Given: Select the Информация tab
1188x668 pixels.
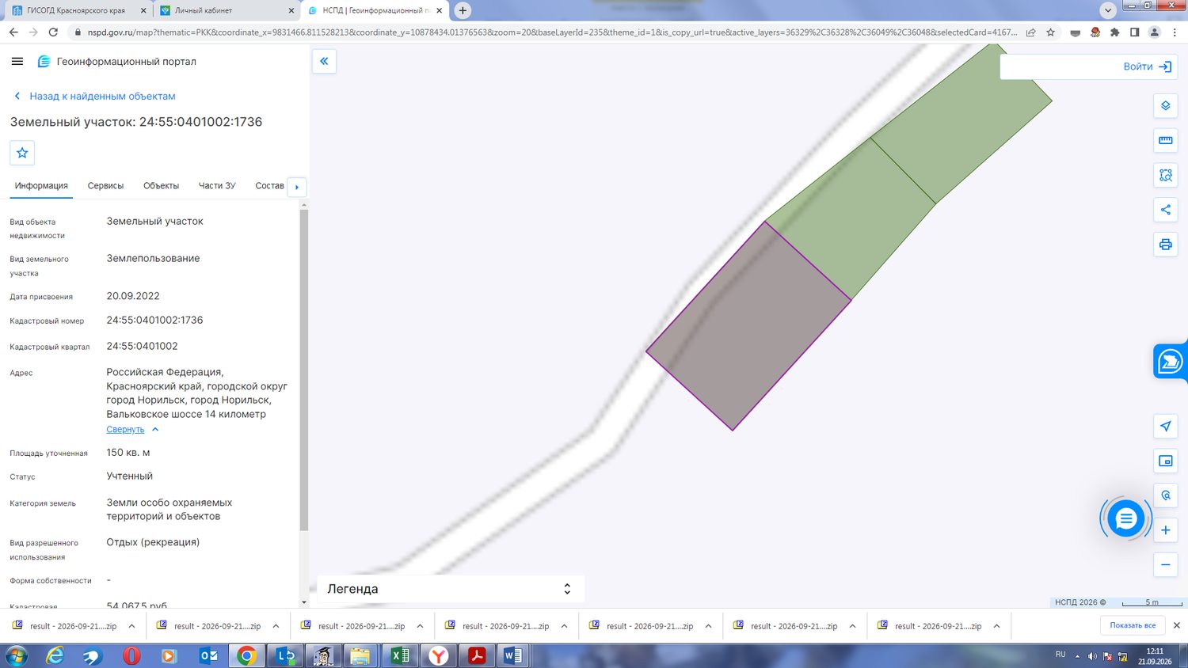Looking at the screenshot, I should pyautogui.click(x=41, y=186).
